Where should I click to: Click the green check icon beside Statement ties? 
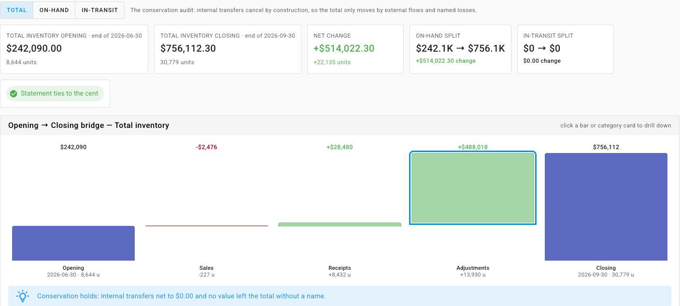[14, 94]
